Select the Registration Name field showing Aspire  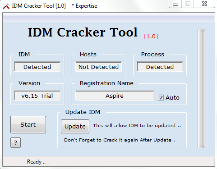click(115, 96)
